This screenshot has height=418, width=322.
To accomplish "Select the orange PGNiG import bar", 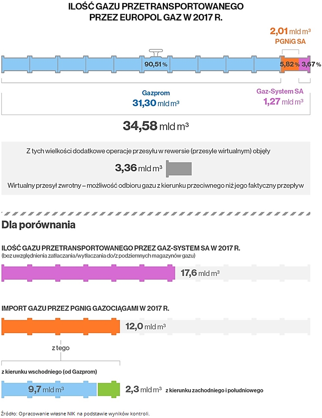I will coord(61,326).
